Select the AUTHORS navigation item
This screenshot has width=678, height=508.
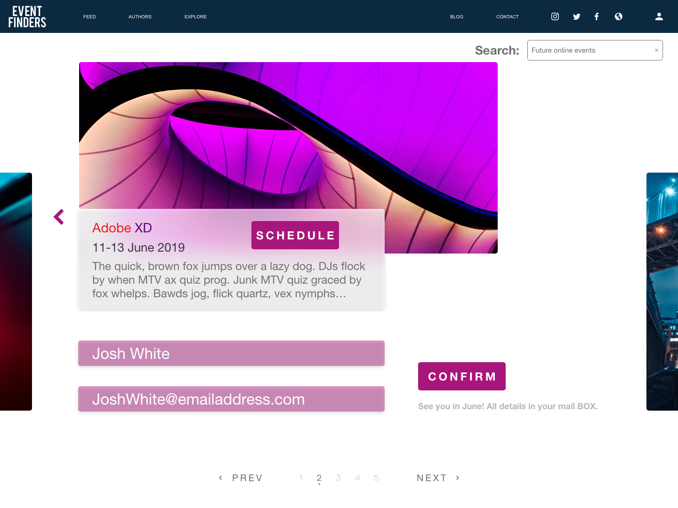point(140,16)
